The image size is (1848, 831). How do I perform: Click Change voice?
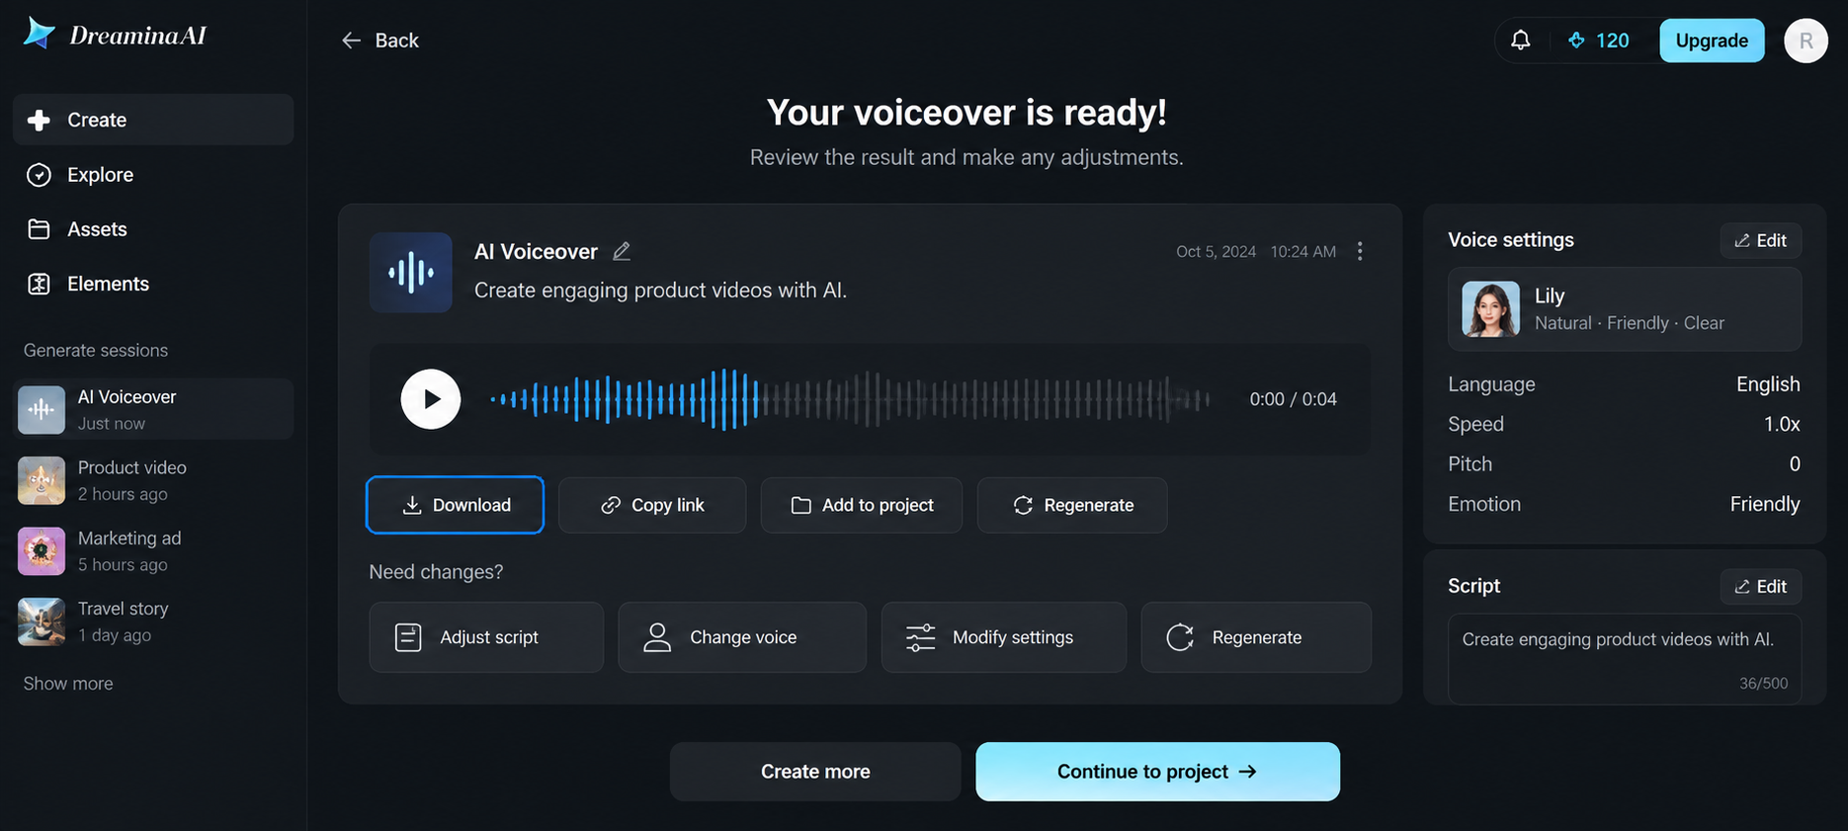[x=742, y=637]
